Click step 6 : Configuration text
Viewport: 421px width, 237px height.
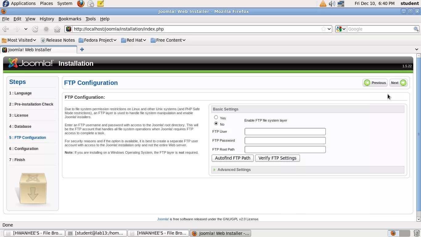[24, 149]
